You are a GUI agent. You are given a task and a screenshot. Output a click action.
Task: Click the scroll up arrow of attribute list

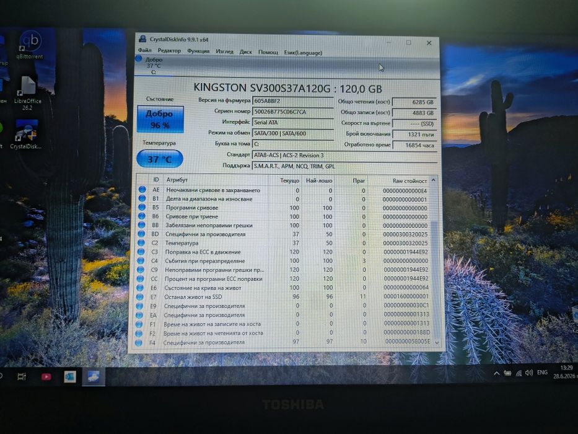click(x=434, y=180)
